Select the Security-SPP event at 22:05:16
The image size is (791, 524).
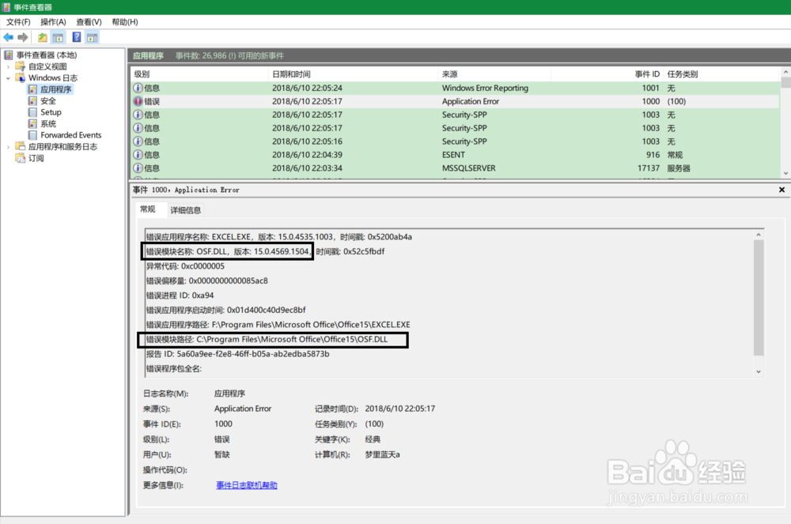click(455, 141)
